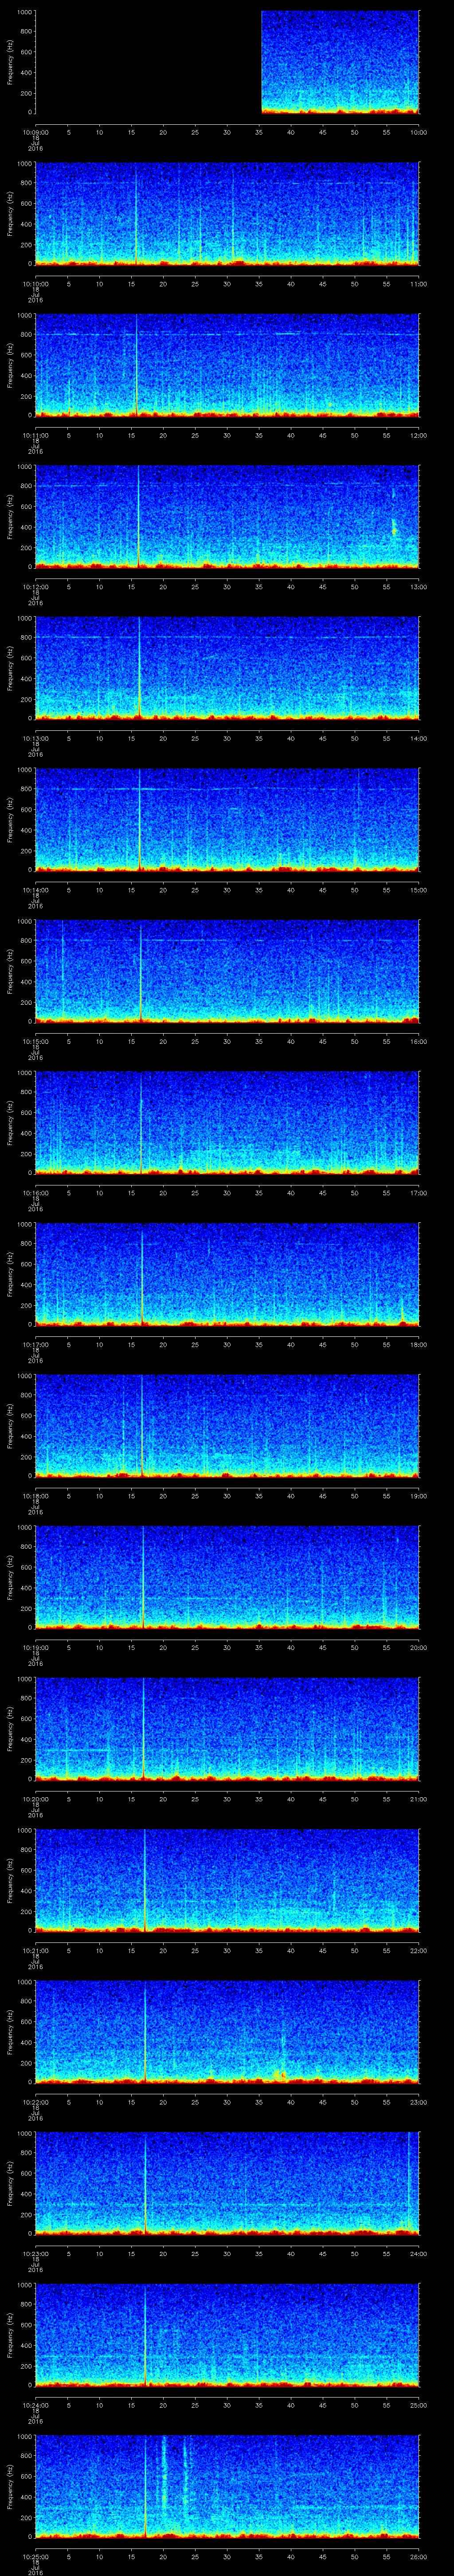The image size is (454, 2576).
Task: Select the spectrogram panel starting at 10:13:00
Action: (227, 668)
